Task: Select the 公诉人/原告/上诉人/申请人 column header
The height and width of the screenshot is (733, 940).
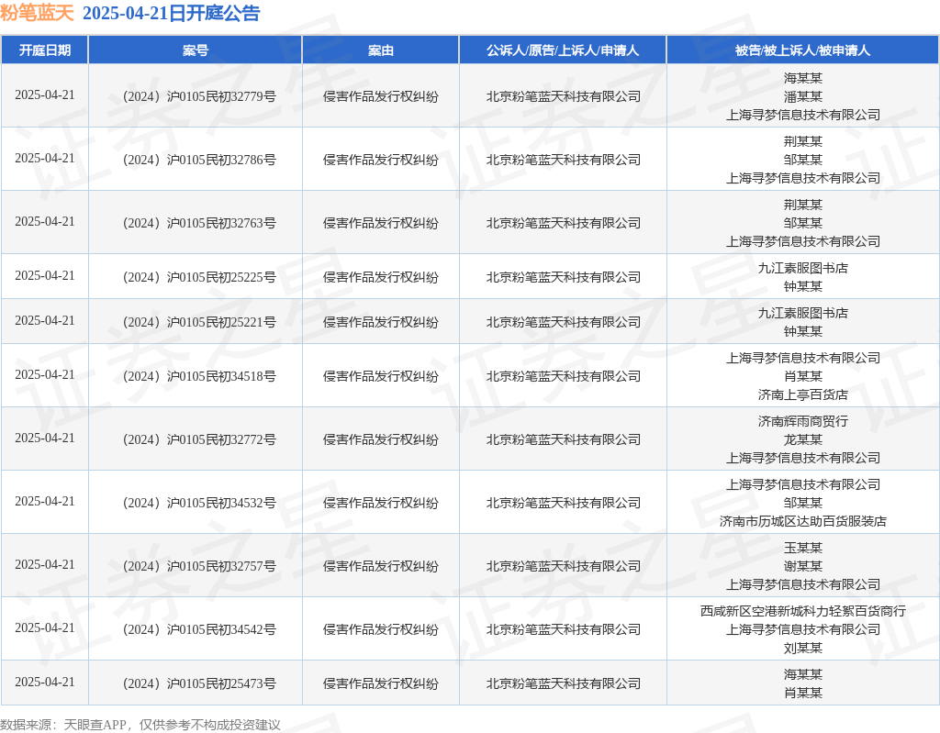Action: click(563, 50)
